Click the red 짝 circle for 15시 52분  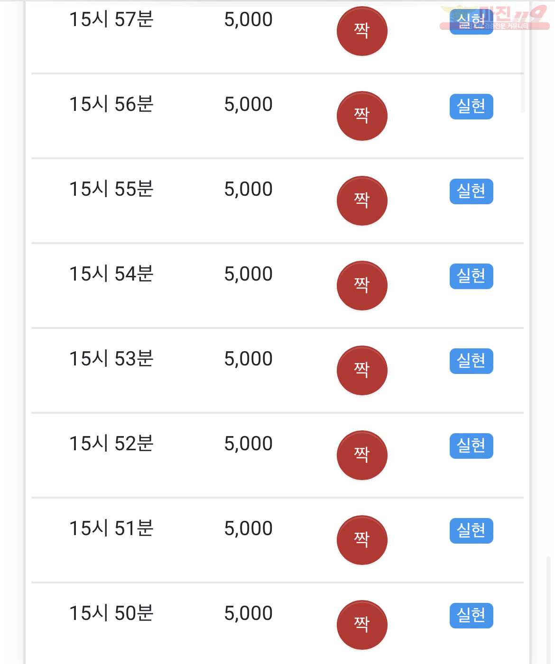[x=362, y=455]
